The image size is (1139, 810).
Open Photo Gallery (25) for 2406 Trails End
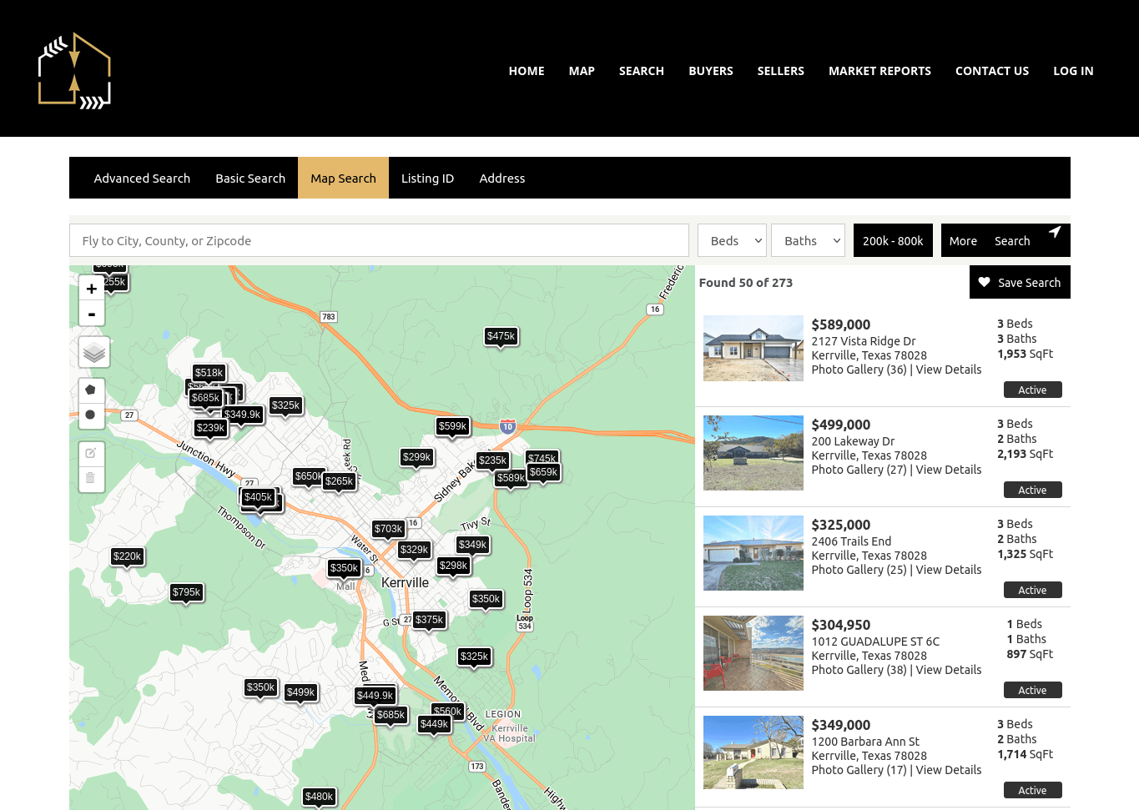coord(859,570)
